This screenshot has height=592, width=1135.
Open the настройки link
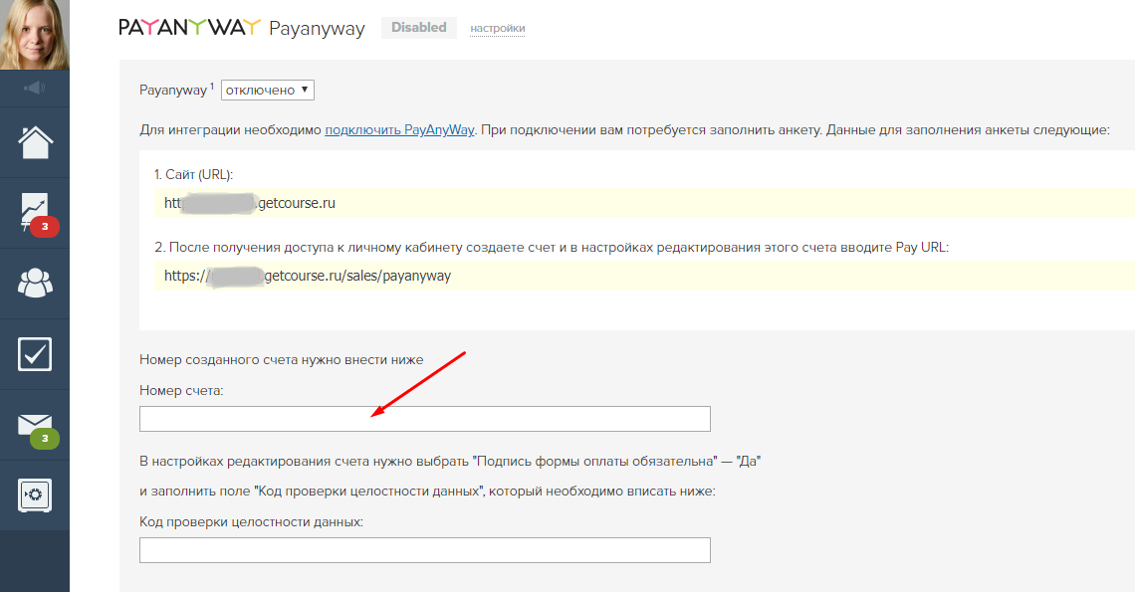(x=497, y=28)
